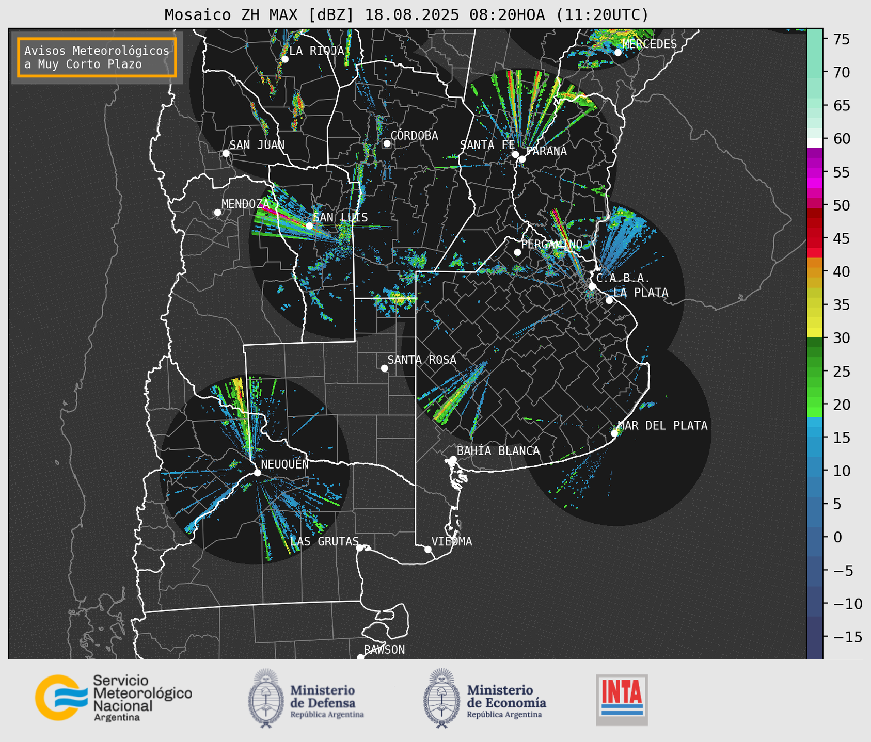The height and width of the screenshot is (742, 871).
Task: Select the CÓRDOBA city marker
Action: (x=387, y=143)
